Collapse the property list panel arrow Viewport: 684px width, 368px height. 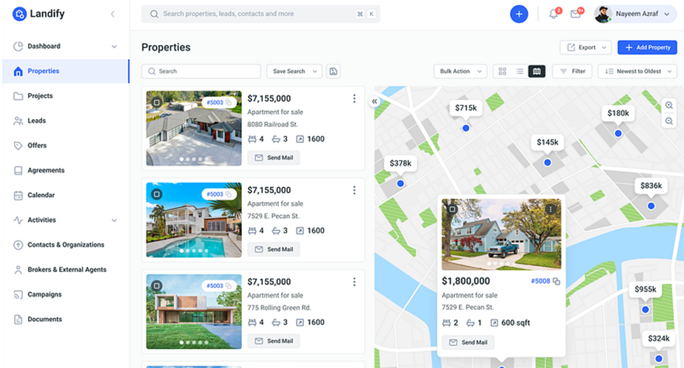(x=375, y=101)
